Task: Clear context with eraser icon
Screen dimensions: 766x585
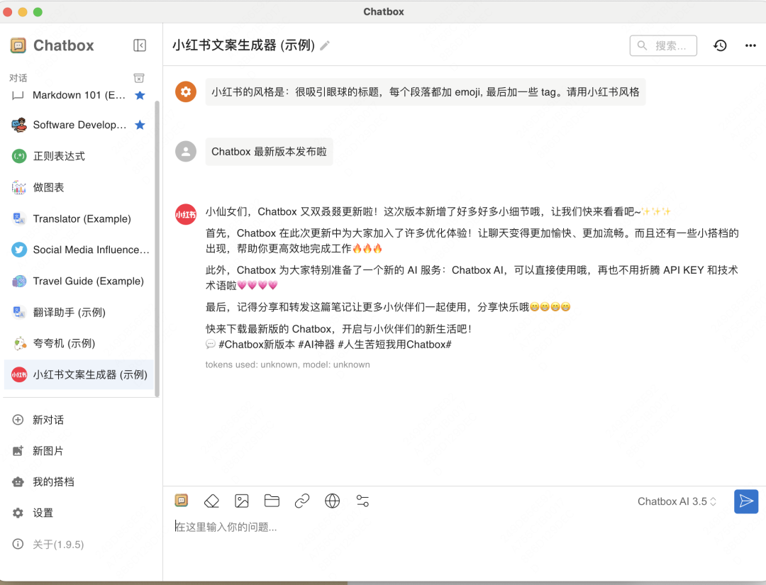Action: click(211, 501)
